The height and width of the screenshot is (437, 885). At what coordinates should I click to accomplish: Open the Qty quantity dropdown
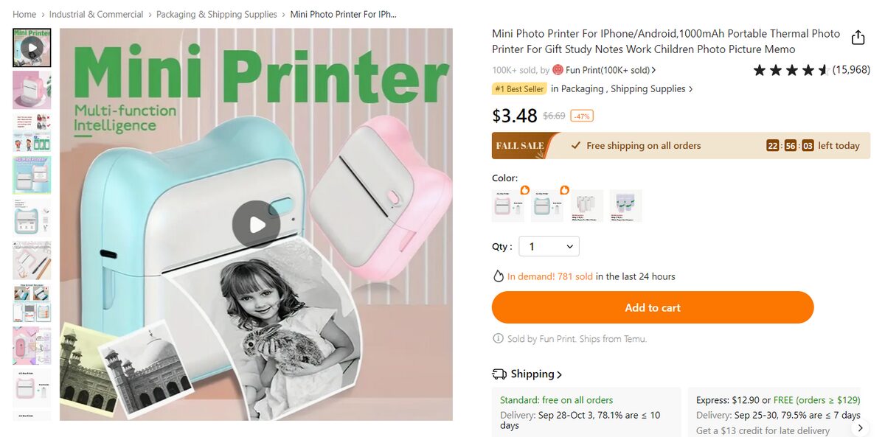coord(549,247)
